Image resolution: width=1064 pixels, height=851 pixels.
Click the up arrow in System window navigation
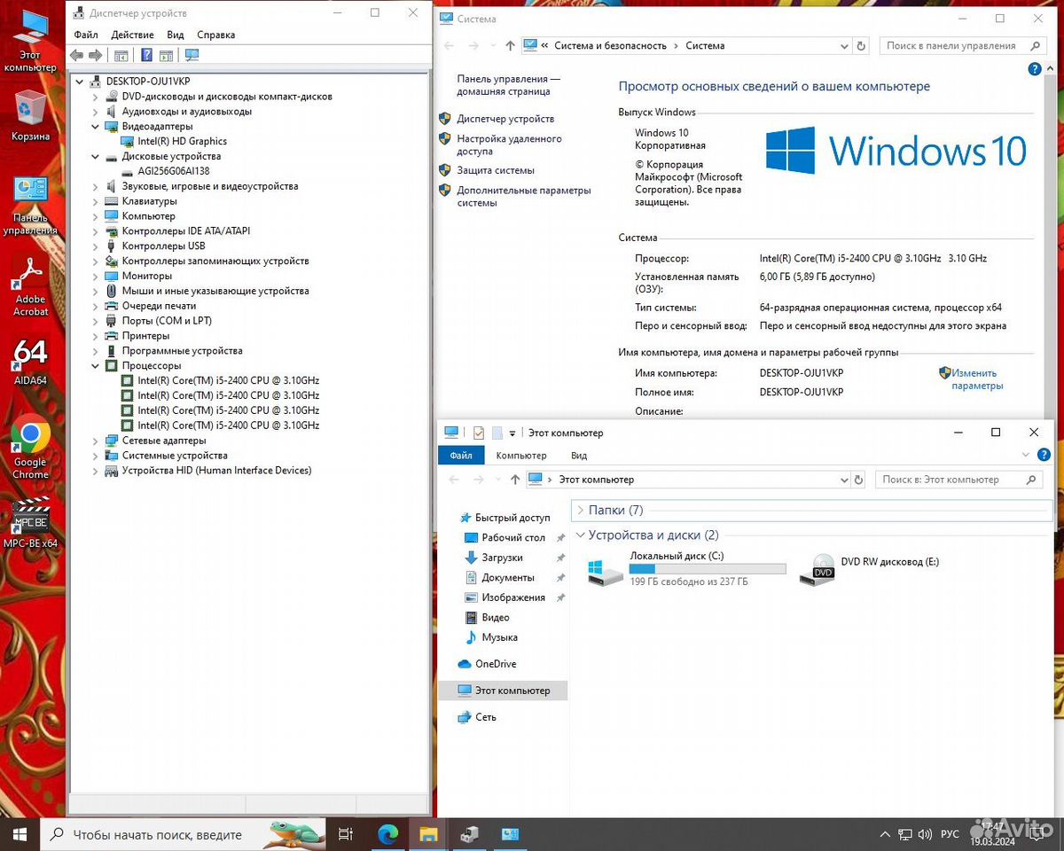510,45
